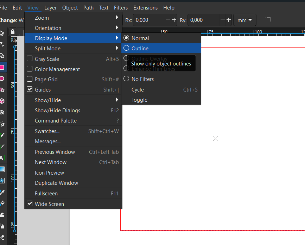The width and height of the screenshot is (305, 245).
Task: Select the Pen (Bezier) tool
Action: 2,124
